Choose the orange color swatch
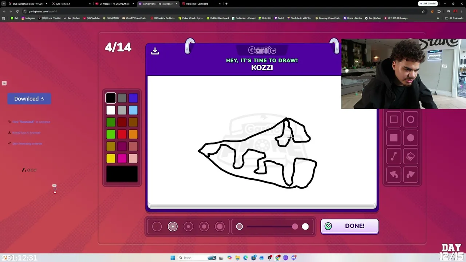The height and width of the screenshot is (262, 466). pyautogui.click(x=133, y=134)
